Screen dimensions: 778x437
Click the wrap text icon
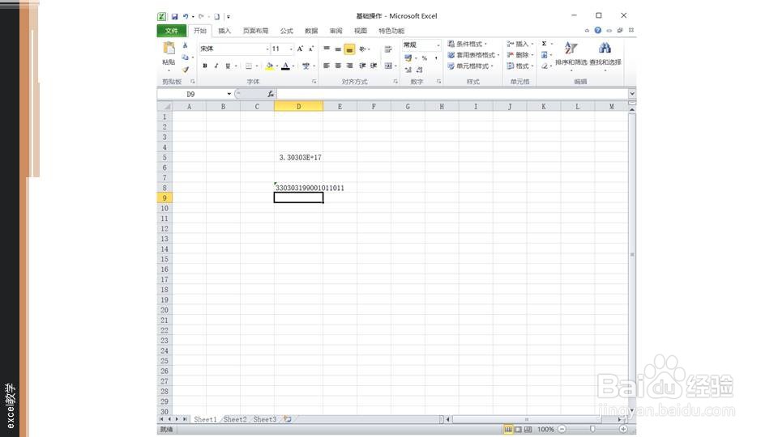(388, 49)
